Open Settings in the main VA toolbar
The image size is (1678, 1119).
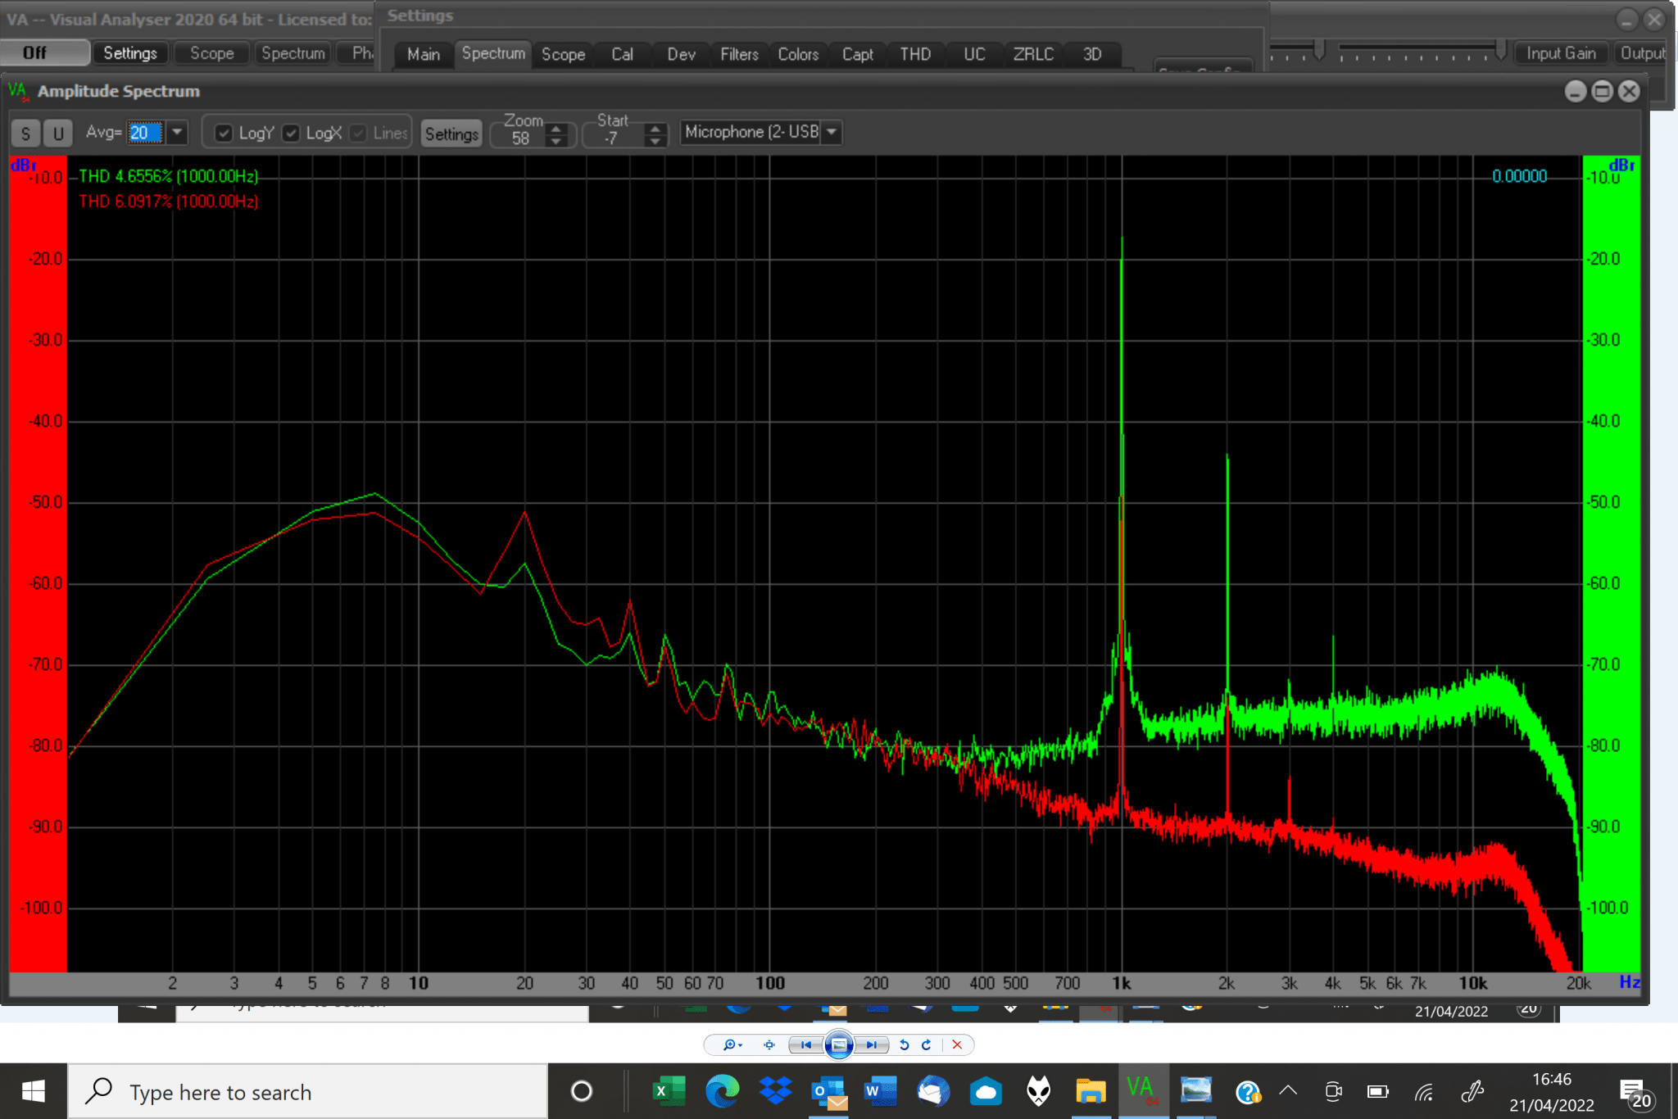click(x=130, y=53)
